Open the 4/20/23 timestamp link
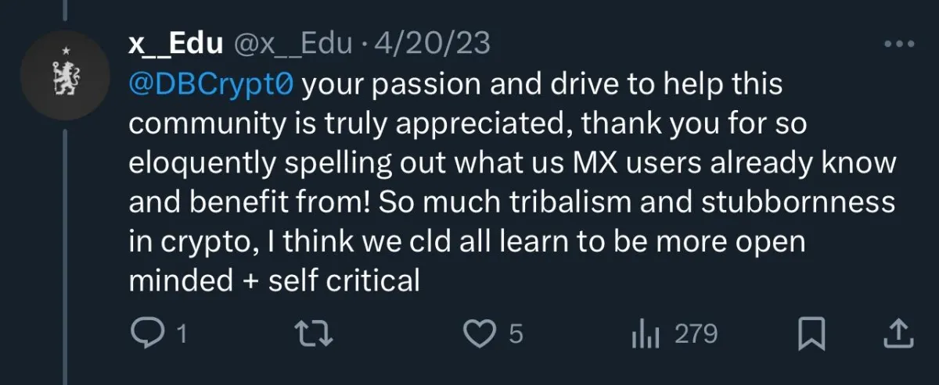 coord(433,44)
